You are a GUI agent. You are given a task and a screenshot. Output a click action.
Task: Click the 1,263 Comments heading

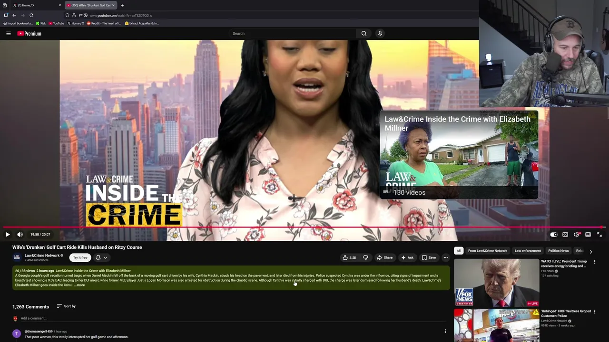coord(30,307)
